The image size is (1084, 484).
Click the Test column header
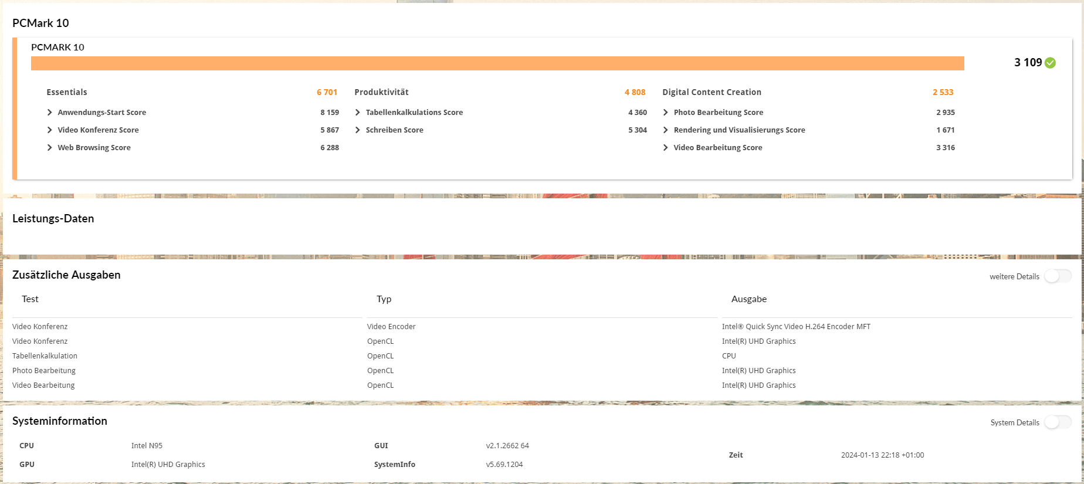click(30, 299)
